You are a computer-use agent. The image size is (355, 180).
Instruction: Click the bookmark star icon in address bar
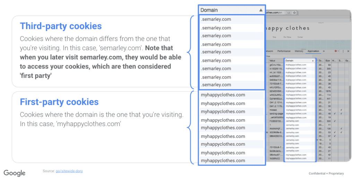294,12
